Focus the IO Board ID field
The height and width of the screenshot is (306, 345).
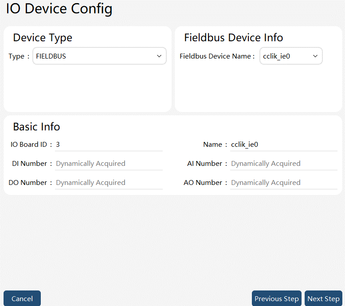[109, 145]
